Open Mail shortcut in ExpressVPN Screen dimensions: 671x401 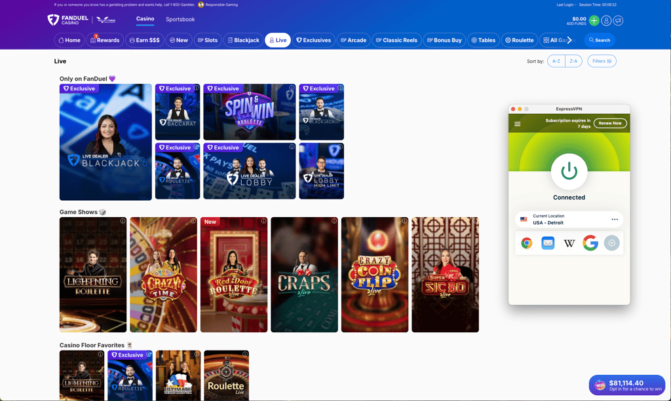click(x=548, y=243)
